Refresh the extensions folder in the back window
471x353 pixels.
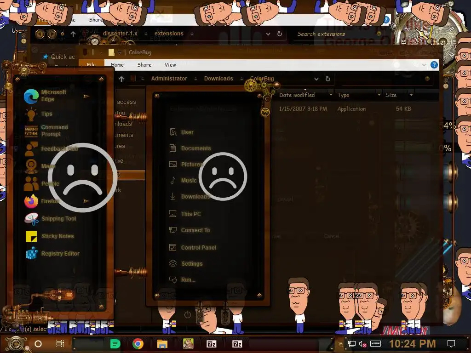point(280,34)
